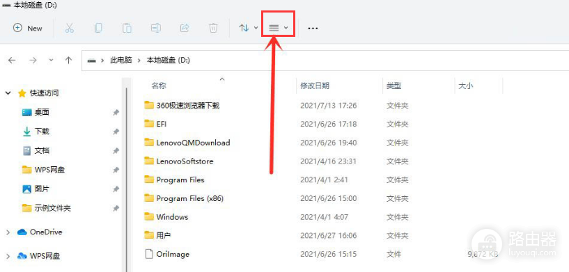
Task: Select the Program Files folder
Action: point(180,179)
